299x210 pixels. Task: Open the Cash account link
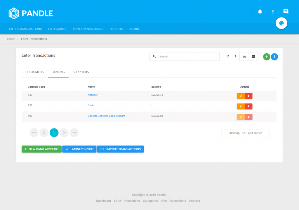91,105
